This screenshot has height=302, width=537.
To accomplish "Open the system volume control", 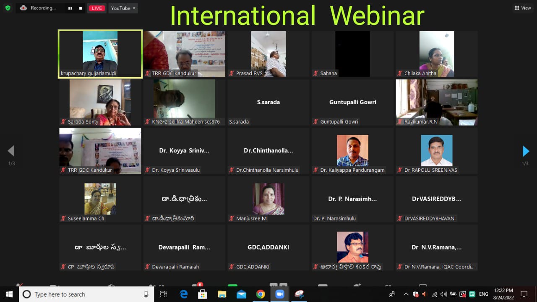I will [443, 294].
